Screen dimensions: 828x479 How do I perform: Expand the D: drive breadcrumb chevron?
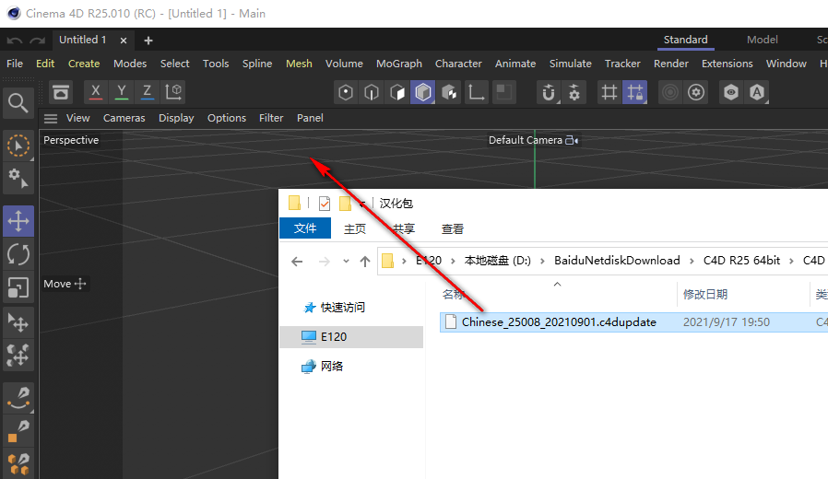545,261
